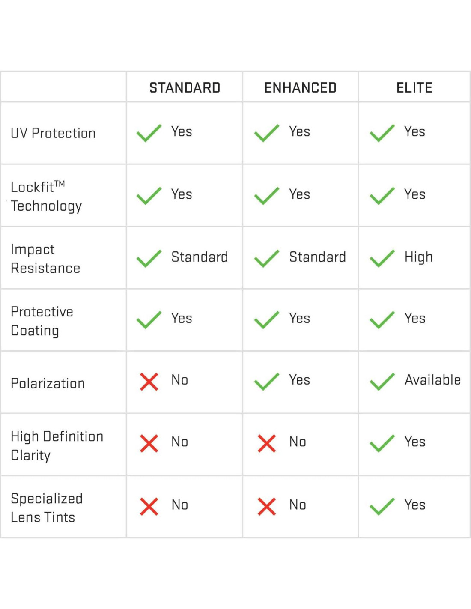471x609 pixels.
Task: Click the Polarization row label
Action: [x=48, y=383]
